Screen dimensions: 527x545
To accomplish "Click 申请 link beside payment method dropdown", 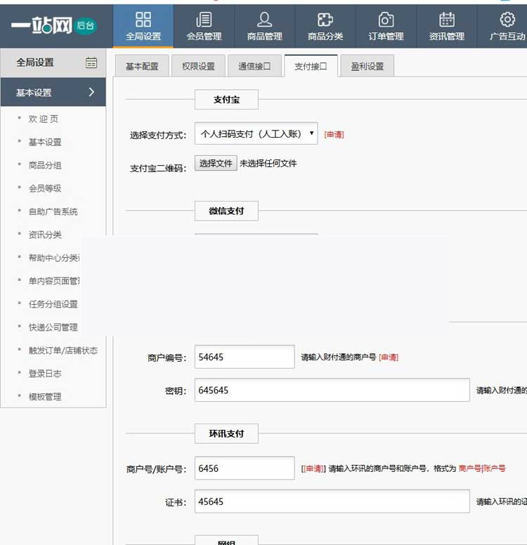I will [x=334, y=134].
